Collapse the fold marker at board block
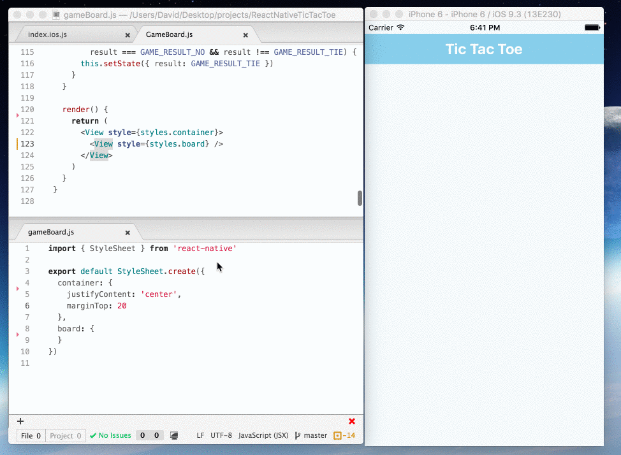The image size is (621, 455). [x=17, y=335]
